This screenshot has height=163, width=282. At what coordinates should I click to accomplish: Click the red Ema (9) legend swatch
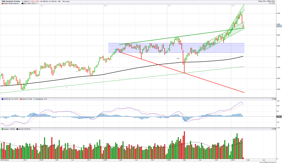click(x=21, y=99)
